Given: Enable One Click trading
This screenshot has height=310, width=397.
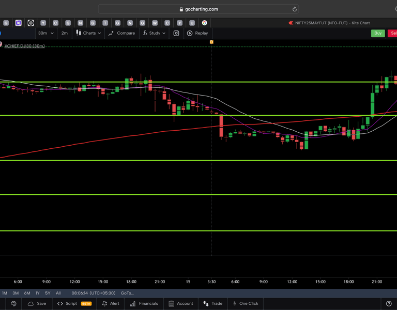Looking at the screenshot, I should tap(246, 304).
